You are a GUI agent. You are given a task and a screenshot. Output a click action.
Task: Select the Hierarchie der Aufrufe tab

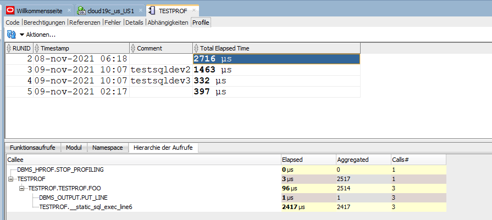click(x=163, y=148)
